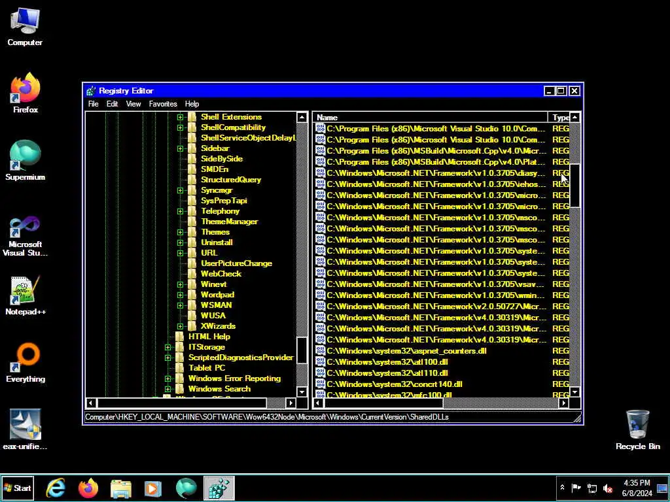Click the Type column header
This screenshot has height=502, width=670.
click(x=559, y=118)
